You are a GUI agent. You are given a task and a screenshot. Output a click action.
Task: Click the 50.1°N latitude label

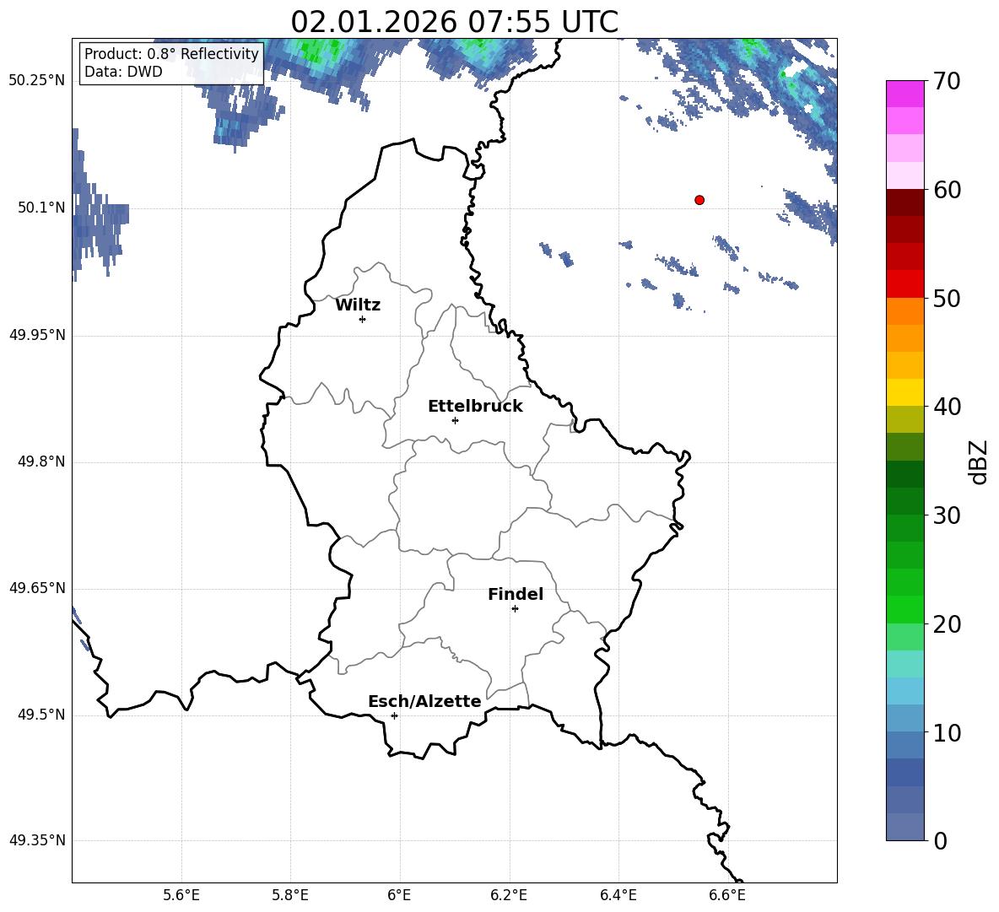[x=41, y=208]
